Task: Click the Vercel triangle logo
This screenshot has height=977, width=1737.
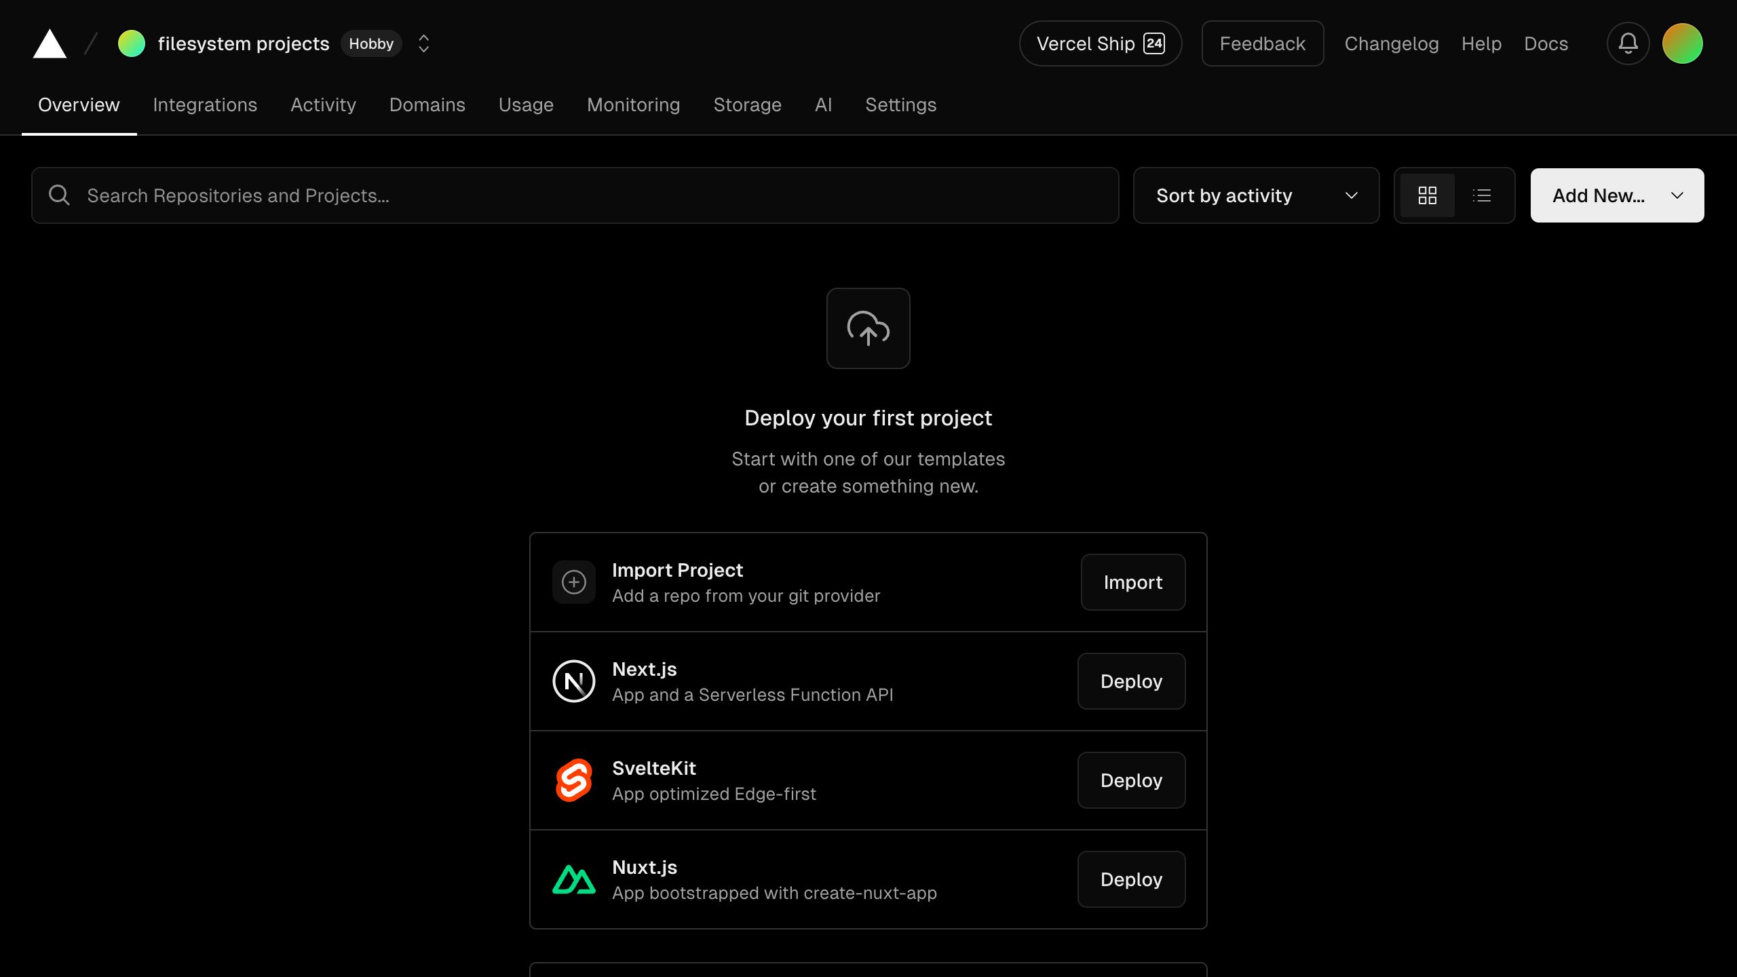Action: pos(50,43)
